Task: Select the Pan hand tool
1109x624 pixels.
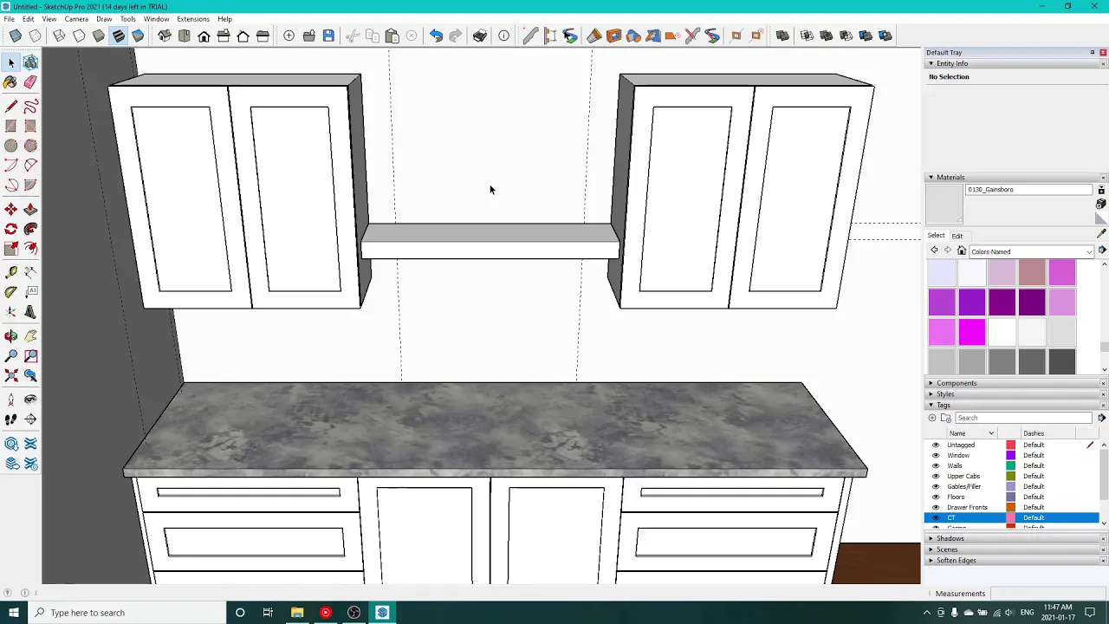Action: pyautogui.click(x=30, y=336)
